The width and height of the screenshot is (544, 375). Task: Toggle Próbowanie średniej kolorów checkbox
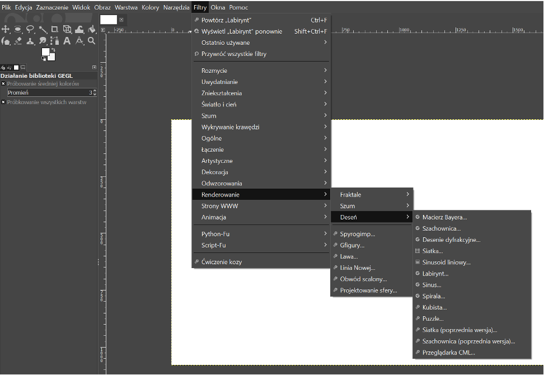click(3, 83)
